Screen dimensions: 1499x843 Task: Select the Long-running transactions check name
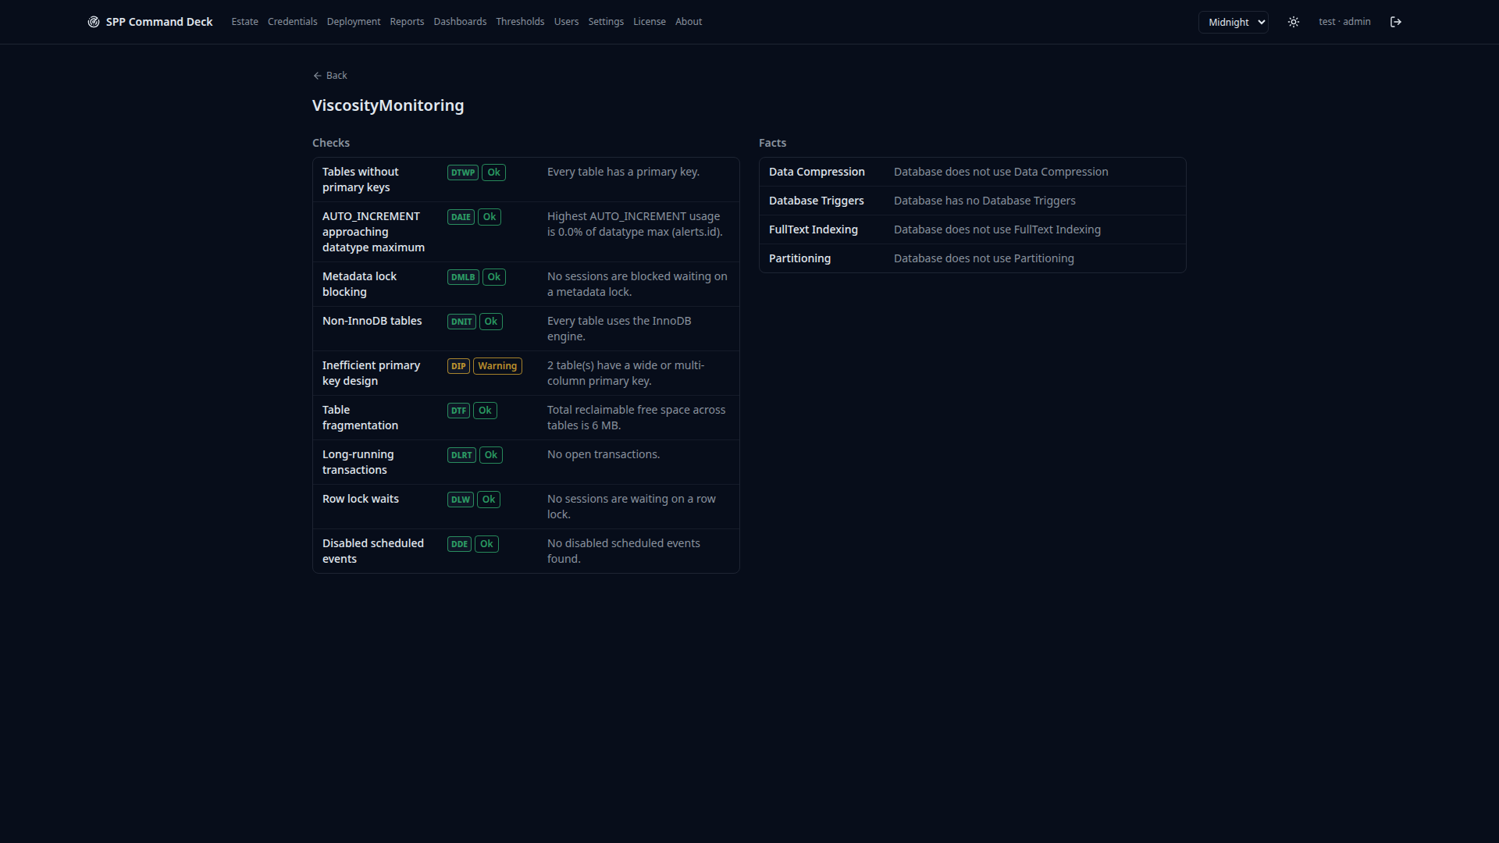click(x=358, y=462)
